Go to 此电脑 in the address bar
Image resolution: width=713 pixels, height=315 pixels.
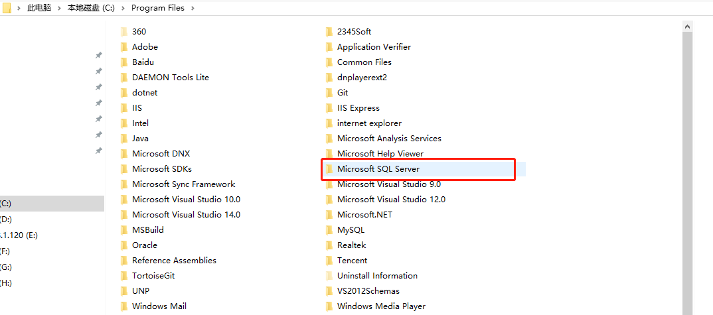[39, 8]
